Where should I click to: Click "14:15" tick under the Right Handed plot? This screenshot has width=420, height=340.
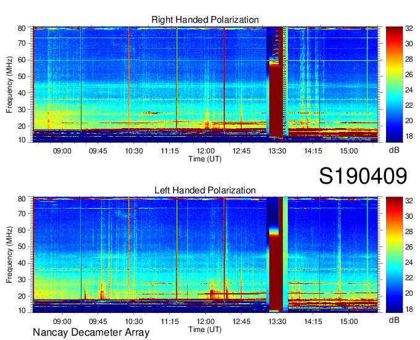pyautogui.click(x=313, y=151)
